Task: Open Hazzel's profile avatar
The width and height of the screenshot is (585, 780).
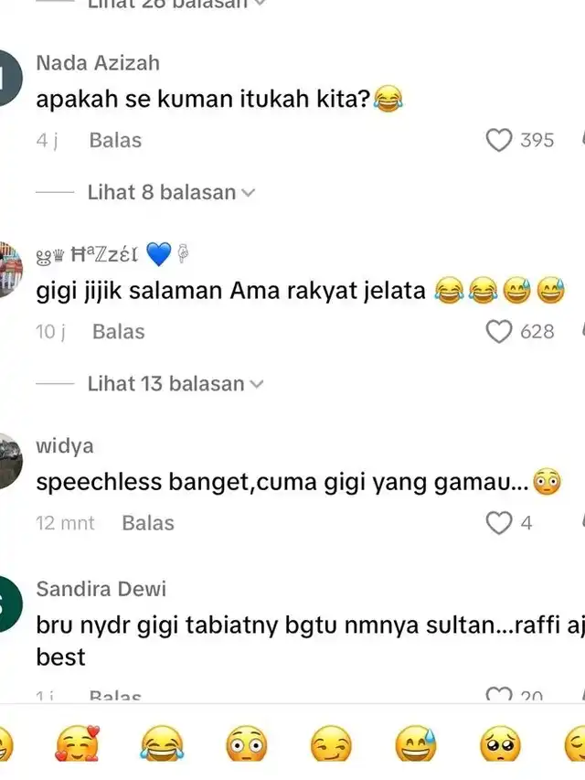Action: click(10, 269)
